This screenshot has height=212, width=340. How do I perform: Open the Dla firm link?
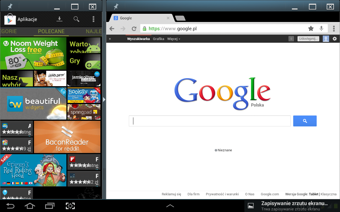click(x=193, y=194)
